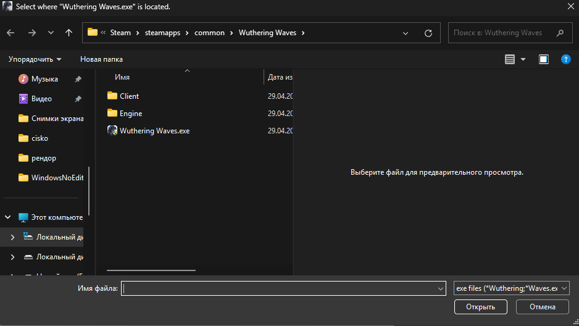Open рендор folder in sidebar
Image resolution: width=579 pixels, height=326 pixels.
coord(37,158)
